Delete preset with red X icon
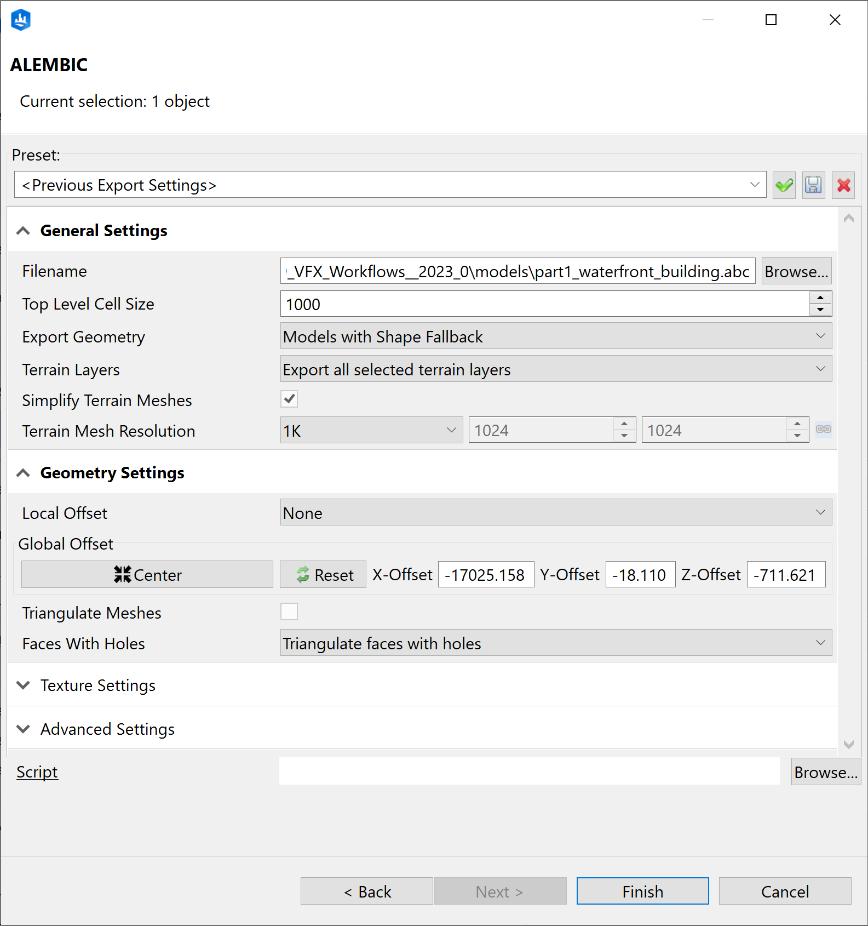 coord(843,185)
